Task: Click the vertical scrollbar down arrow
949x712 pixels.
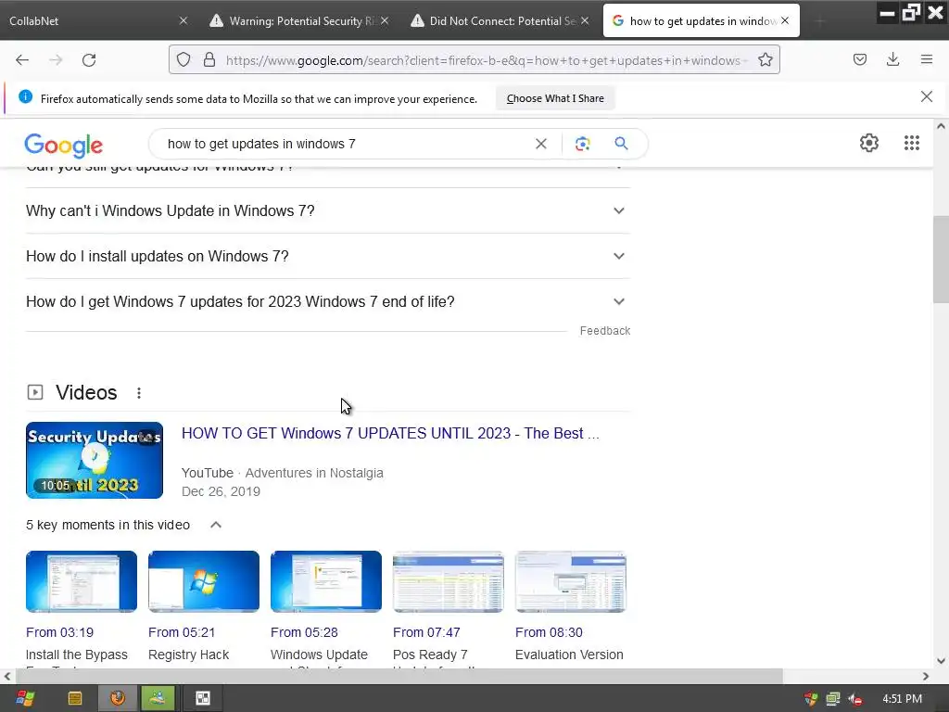Action: coord(941,661)
